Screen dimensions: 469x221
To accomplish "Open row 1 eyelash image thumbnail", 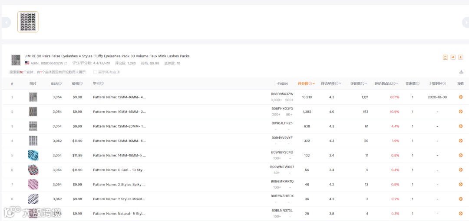I will pyautogui.click(x=33, y=97).
